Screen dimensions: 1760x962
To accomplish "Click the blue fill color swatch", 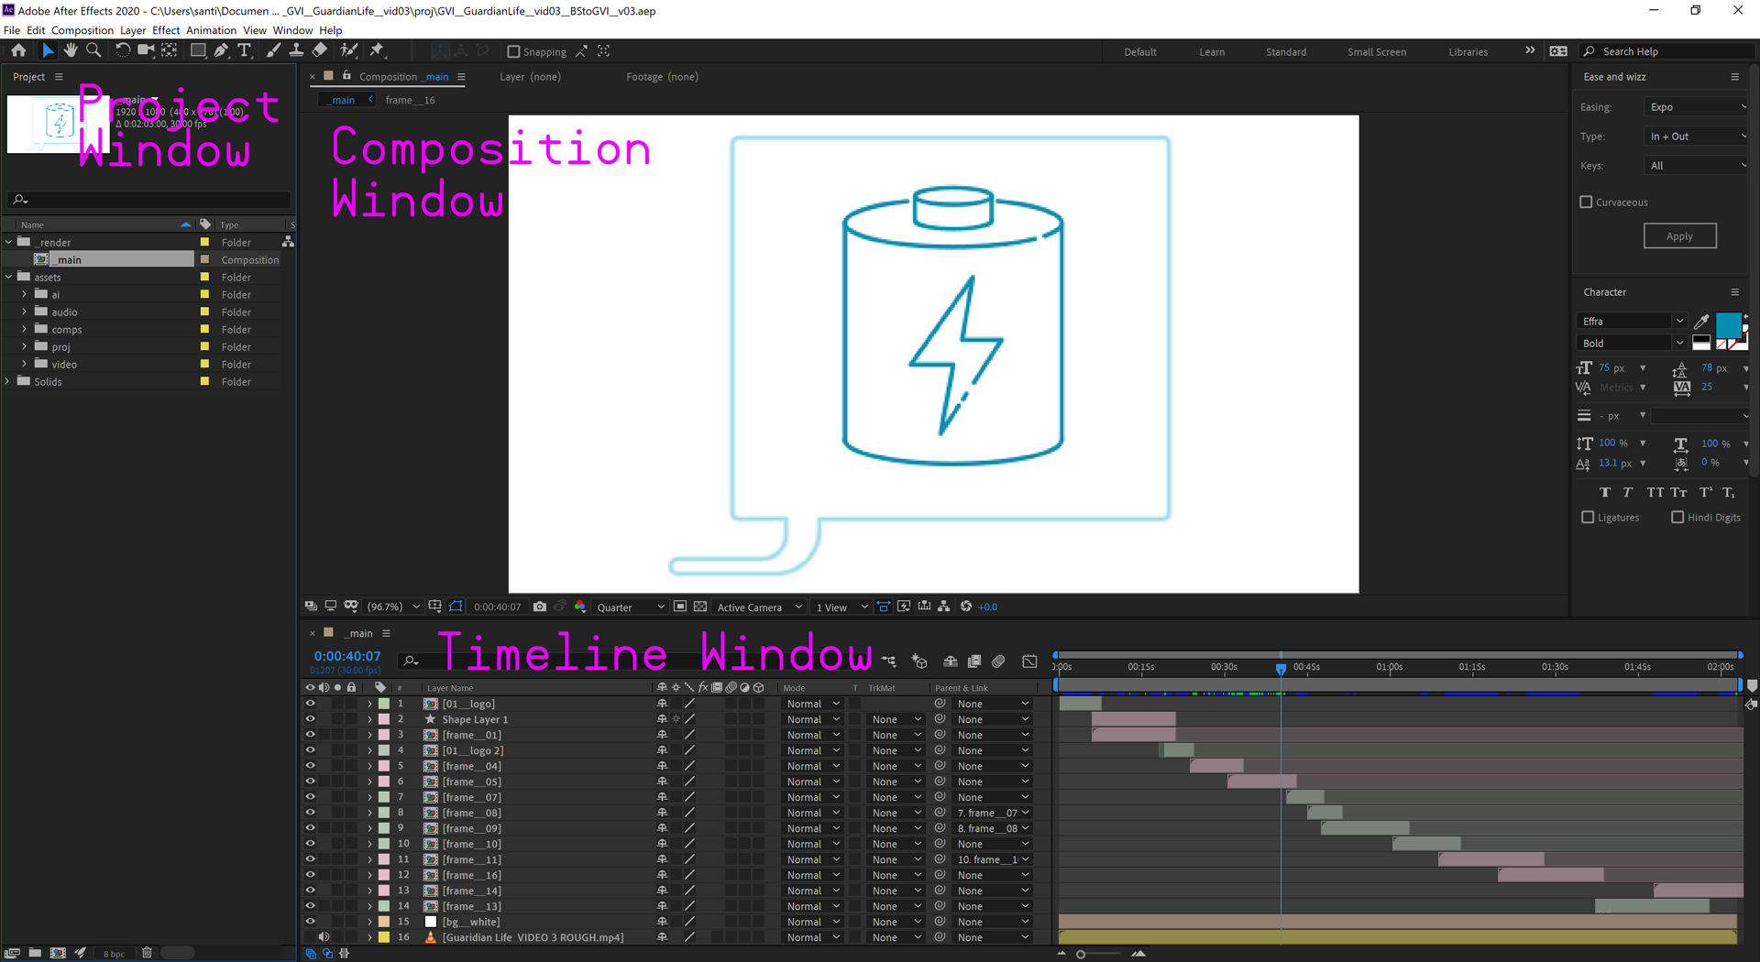I will pos(1728,325).
